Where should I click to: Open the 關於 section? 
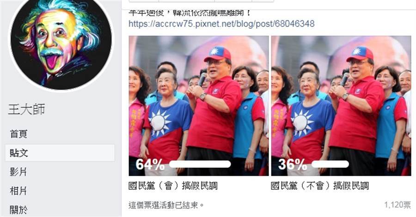point(18,210)
